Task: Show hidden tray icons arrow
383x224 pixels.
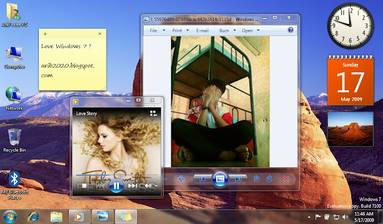Action: point(309,217)
